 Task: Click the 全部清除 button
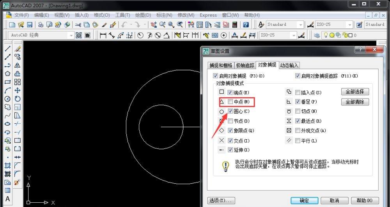pyautogui.click(x=355, y=102)
